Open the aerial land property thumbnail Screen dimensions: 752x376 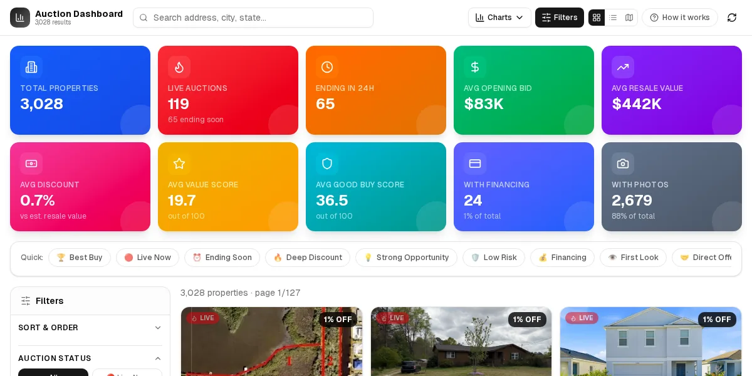(x=271, y=342)
